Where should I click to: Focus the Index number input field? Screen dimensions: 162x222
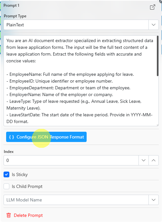(71, 160)
